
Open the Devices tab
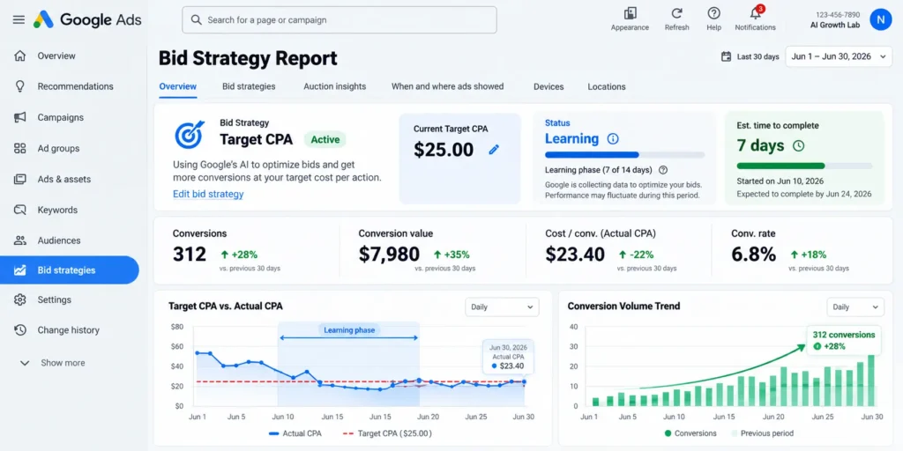[549, 87]
